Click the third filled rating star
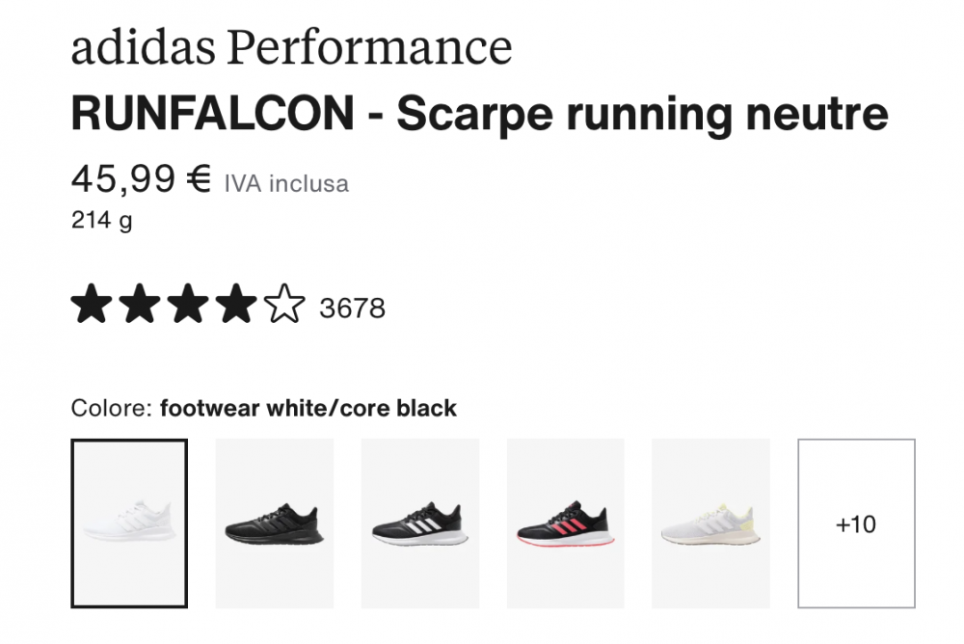Viewport: 964px width, 644px height. pos(188,305)
